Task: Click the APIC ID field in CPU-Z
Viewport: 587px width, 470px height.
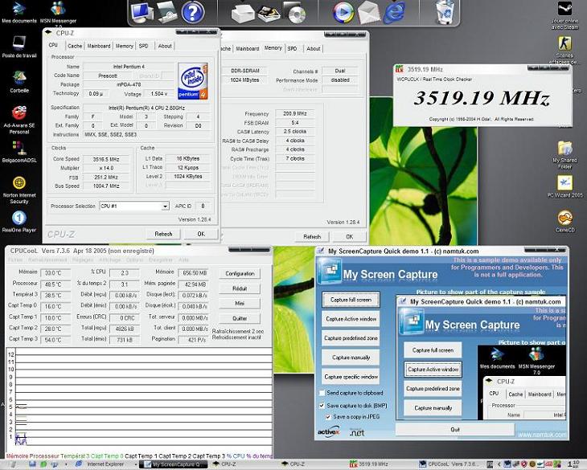Action: [x=203, y=206]
